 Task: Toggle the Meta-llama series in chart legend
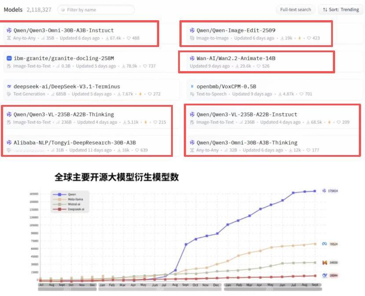coord(68,199)
